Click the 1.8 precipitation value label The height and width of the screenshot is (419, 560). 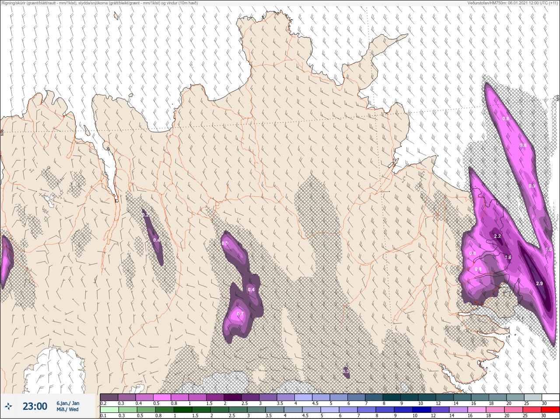coord(508,258)
